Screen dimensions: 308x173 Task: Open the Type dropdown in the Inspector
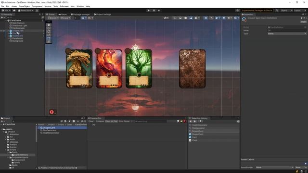click(287, 34)
